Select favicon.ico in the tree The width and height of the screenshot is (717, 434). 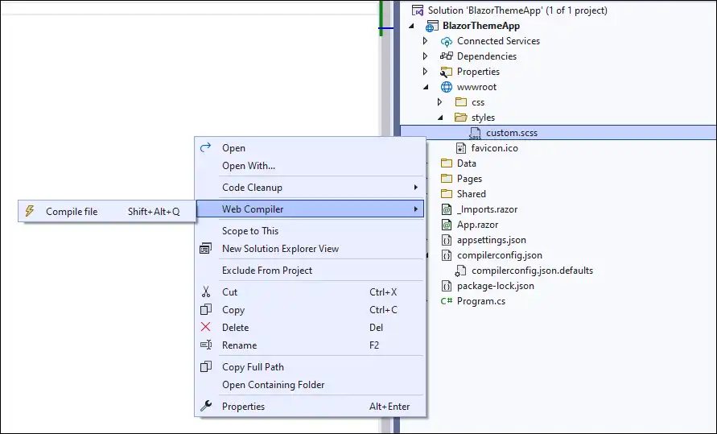coord(494,148)
